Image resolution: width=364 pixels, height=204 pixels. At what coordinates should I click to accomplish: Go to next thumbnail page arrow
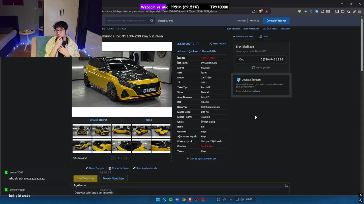pos(127,158)
